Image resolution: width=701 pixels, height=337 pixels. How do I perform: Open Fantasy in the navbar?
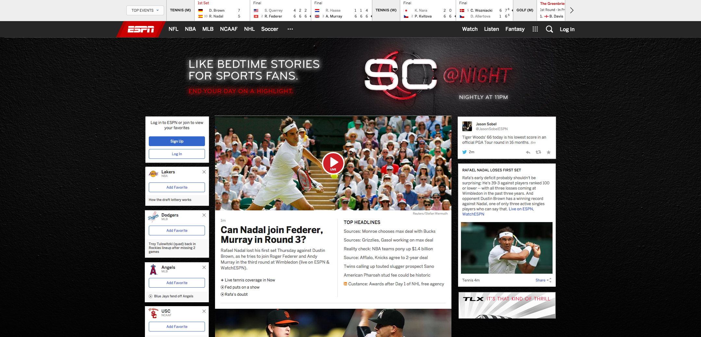[x=515, y=29]
